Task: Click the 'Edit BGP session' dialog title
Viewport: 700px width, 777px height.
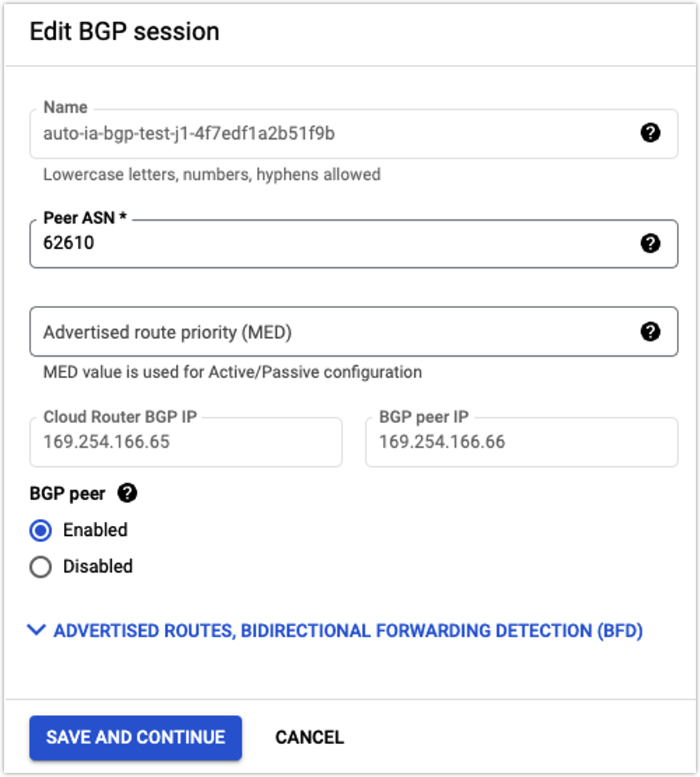Action: pyautogui.click(x=124, y=32)
